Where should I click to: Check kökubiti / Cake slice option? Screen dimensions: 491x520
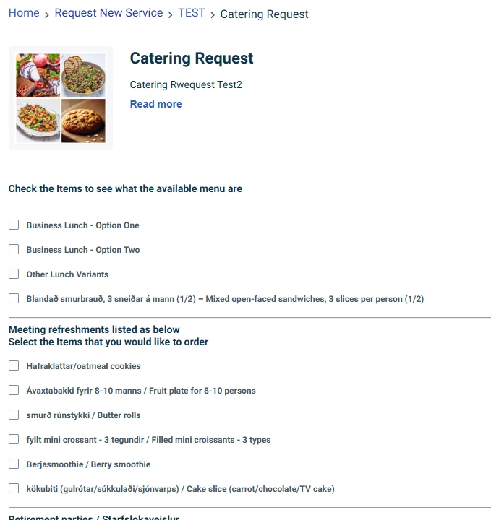(x=14, y=488)
